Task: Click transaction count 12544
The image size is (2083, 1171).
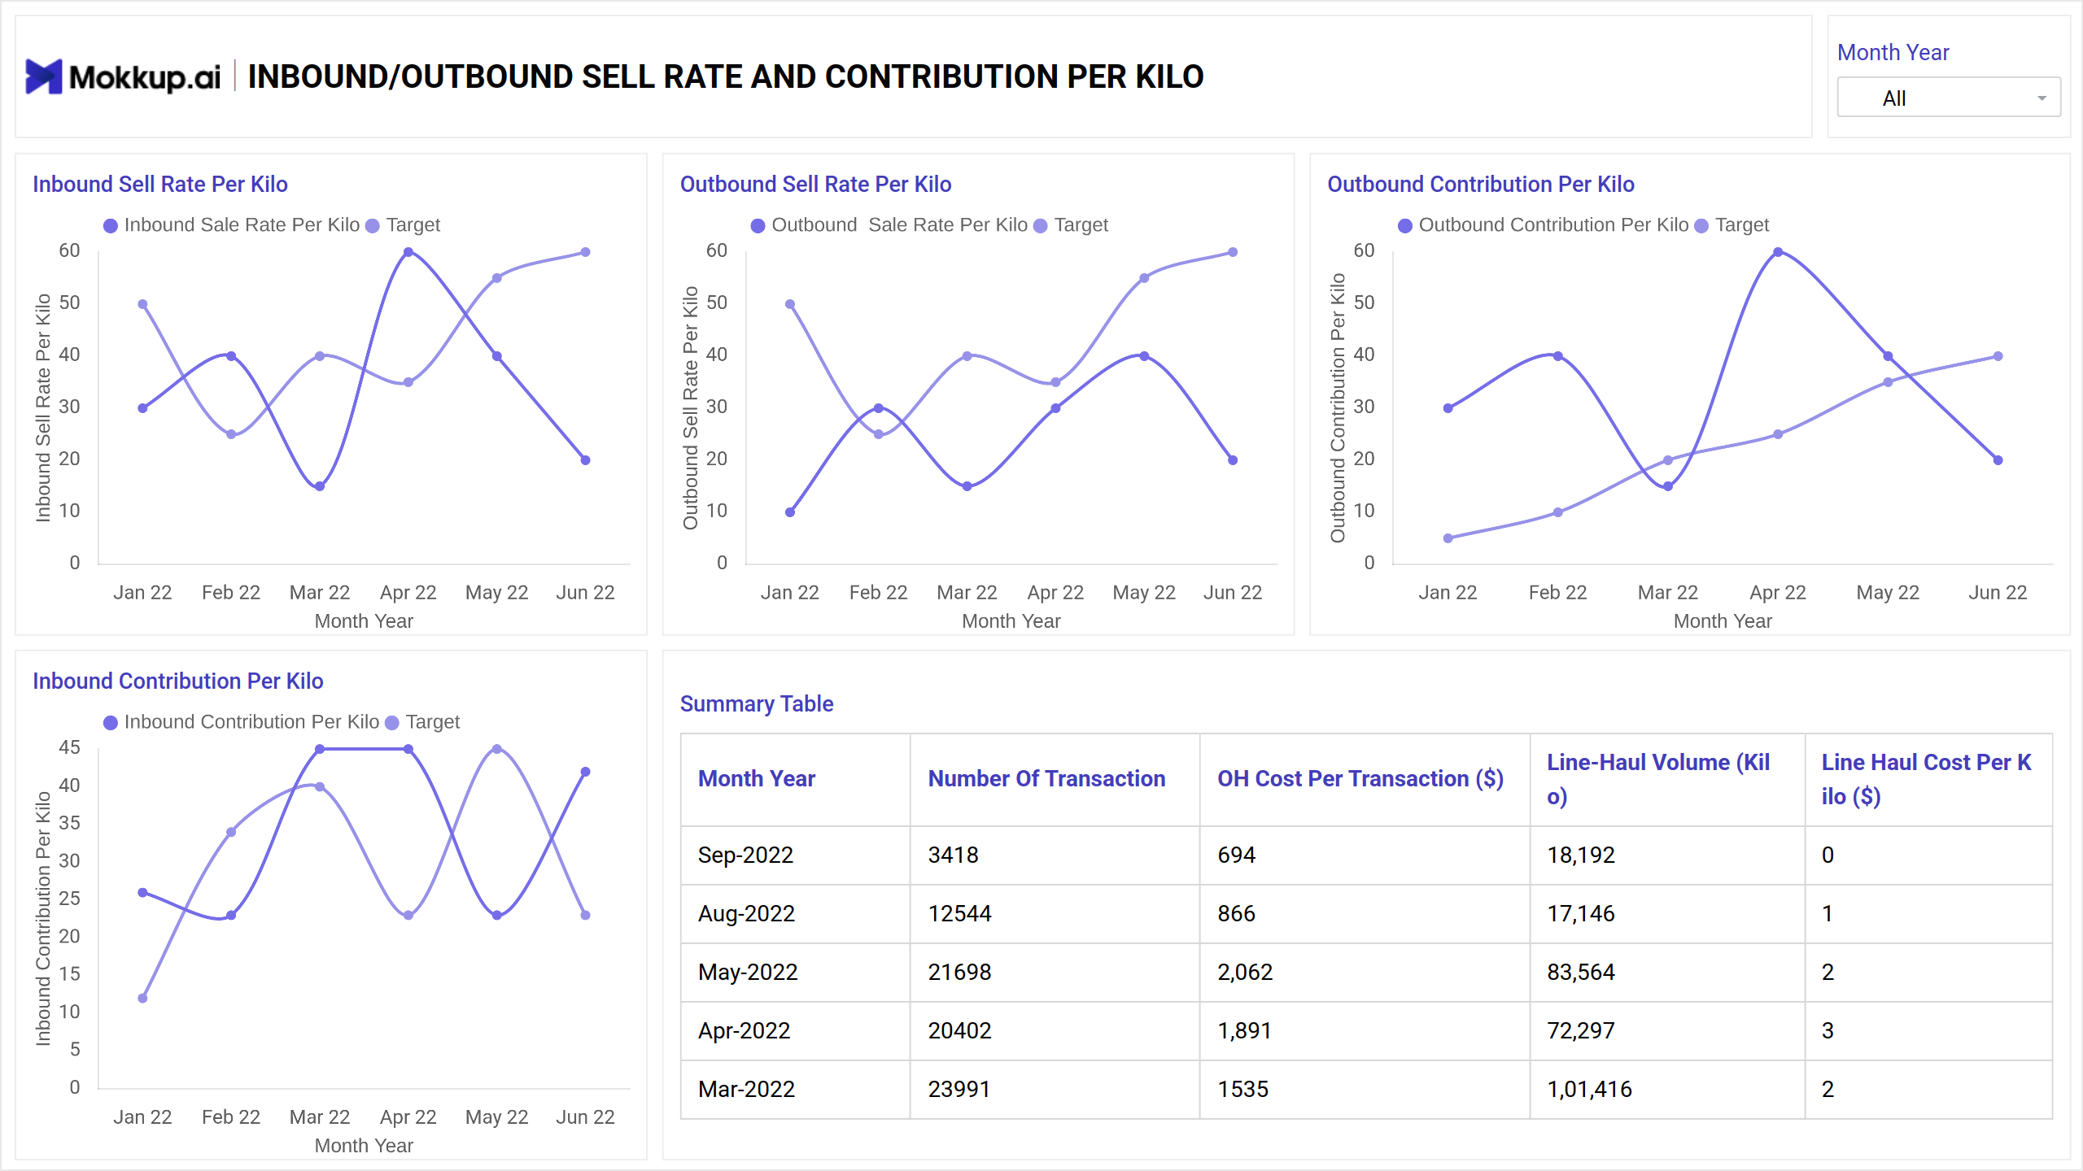Action: 960,914
